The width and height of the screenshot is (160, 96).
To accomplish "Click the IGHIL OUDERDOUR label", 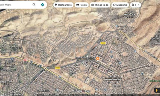I will (155, 40).
